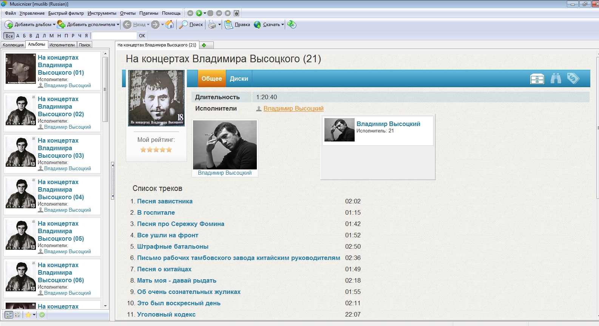Filter albums by letter Н
The image size is (599, 326).
click(x=59, y=36)
